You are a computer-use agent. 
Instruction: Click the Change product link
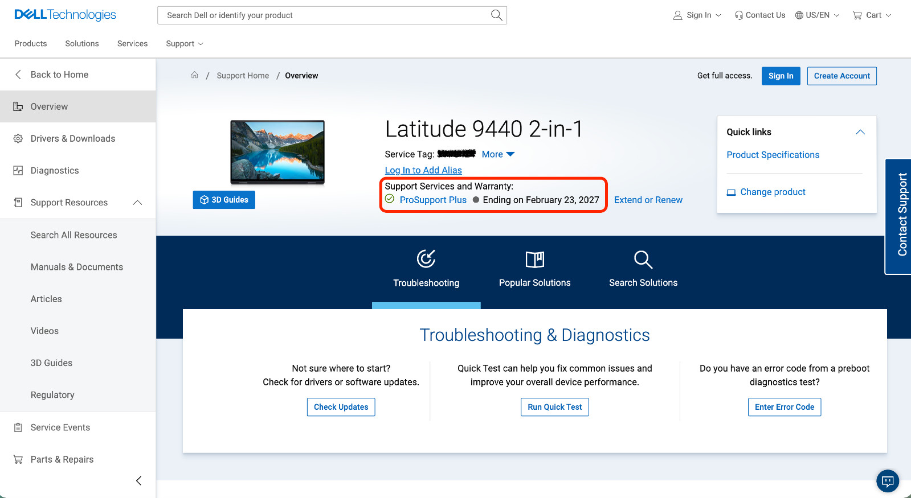tap(773, 192)
